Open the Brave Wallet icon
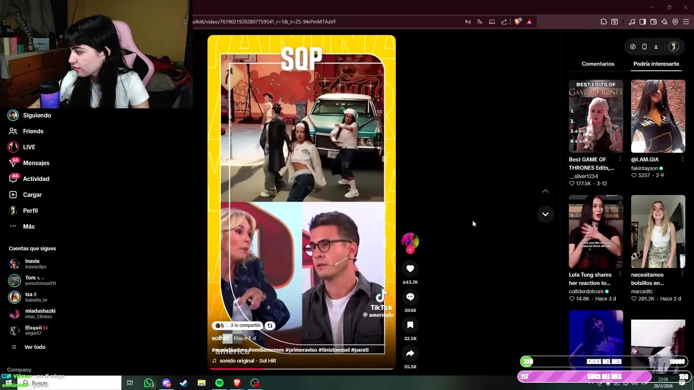 click(x=653, y=22)
